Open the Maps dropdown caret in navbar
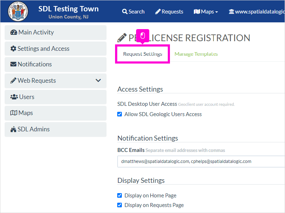Viewport: 285px width, 213px height. point(217,12)
